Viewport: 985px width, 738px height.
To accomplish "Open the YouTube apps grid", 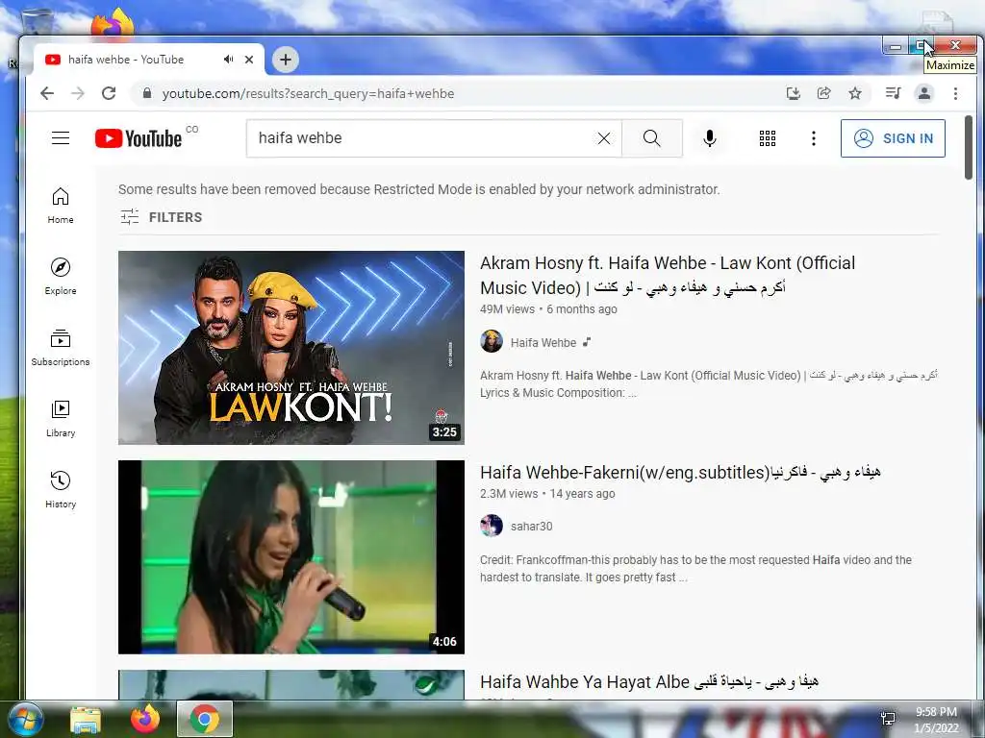I will 767,138.
